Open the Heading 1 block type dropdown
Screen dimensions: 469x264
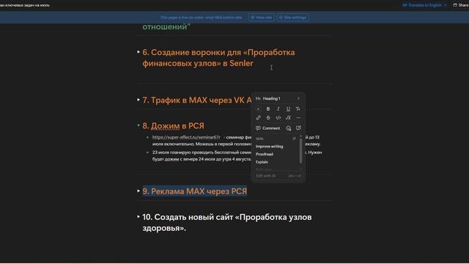(x=278, y=98)
